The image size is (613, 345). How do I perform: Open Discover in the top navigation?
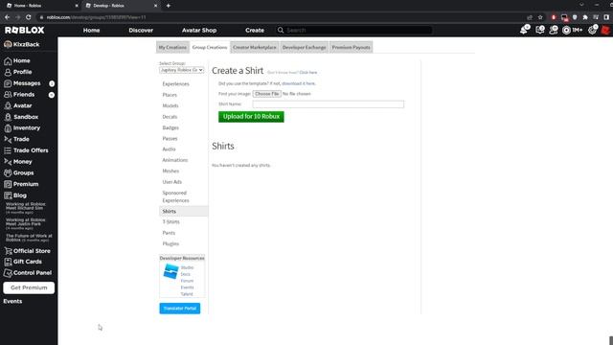pyautogui.click(x=141, y=30)
